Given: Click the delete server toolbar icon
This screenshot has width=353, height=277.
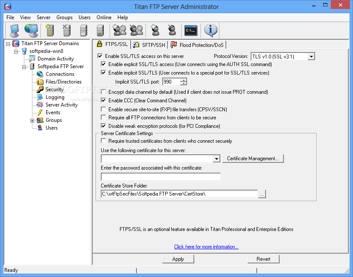Looking at the screenshot, I should 67,30.
